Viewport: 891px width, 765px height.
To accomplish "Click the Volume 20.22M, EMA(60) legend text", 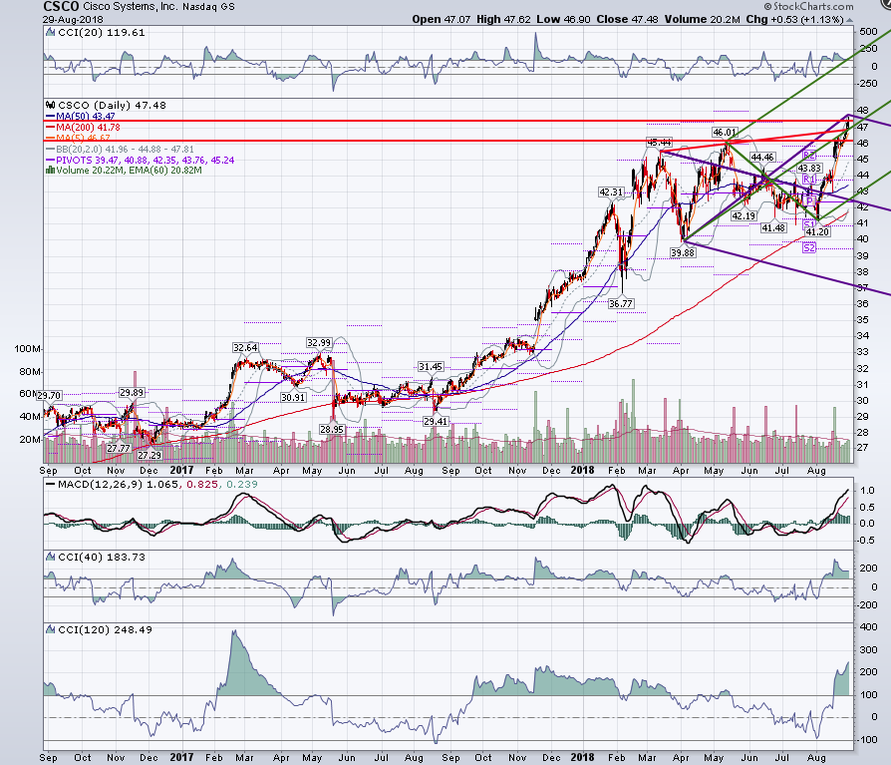I will click(129, 171).
